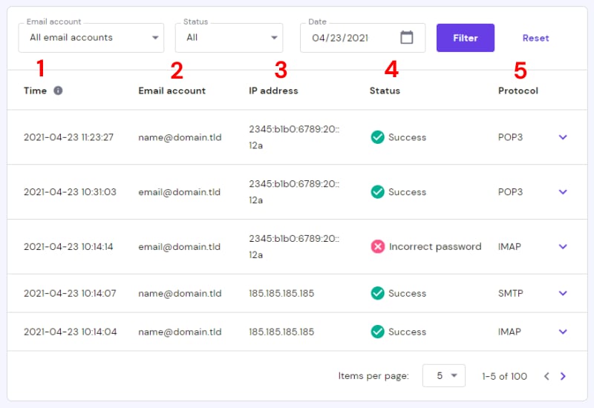The image size is (594, 408).
Task: Expand the 11:23:27 POP3 log row
Action: 563,137
